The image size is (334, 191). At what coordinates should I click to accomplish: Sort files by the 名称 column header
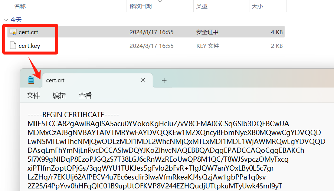[x=20, y=6]
